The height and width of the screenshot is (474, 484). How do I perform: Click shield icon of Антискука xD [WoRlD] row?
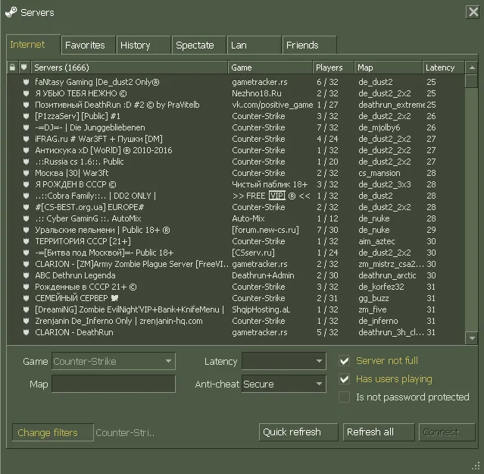coord(26,150)
